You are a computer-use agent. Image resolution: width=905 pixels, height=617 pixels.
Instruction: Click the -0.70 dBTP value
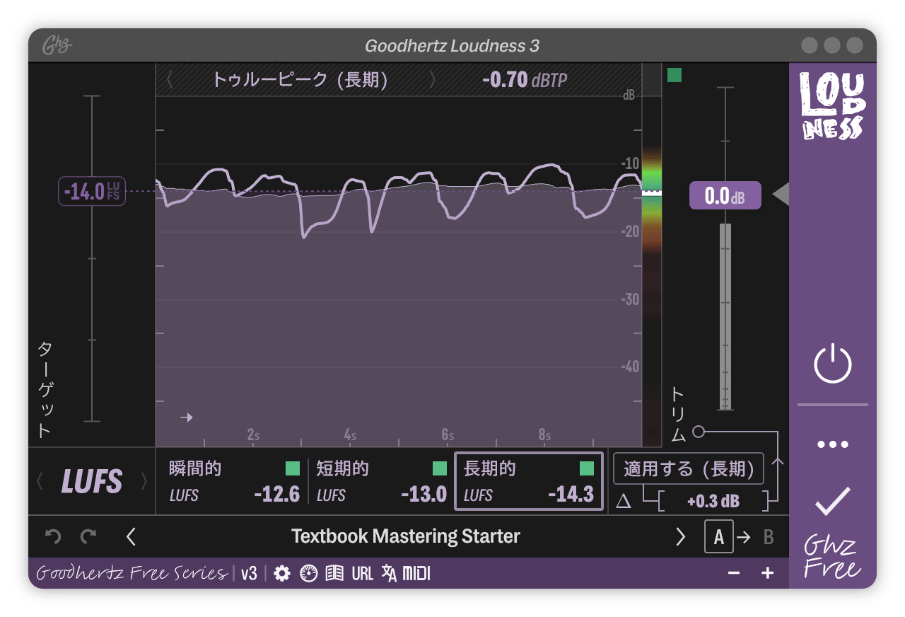coord(525,80)
